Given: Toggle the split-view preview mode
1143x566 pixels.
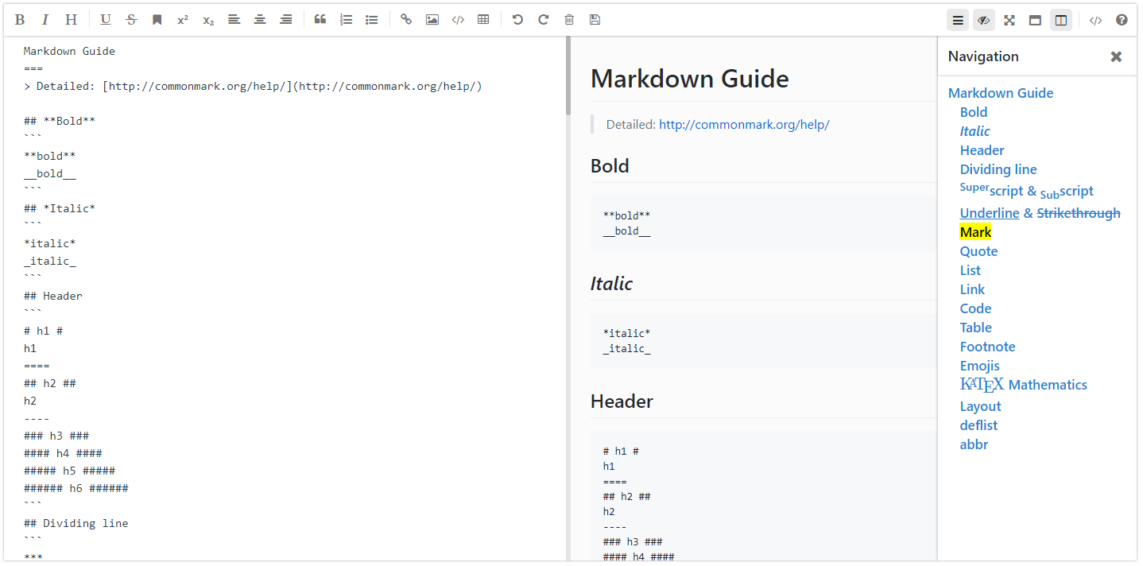Looking at the screenshot, I should 1061,20.
